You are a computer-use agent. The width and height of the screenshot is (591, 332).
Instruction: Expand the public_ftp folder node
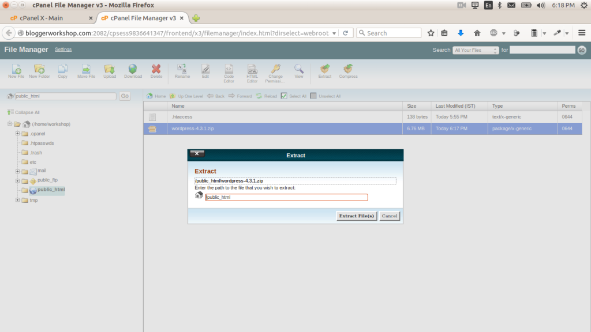point(17,180)
